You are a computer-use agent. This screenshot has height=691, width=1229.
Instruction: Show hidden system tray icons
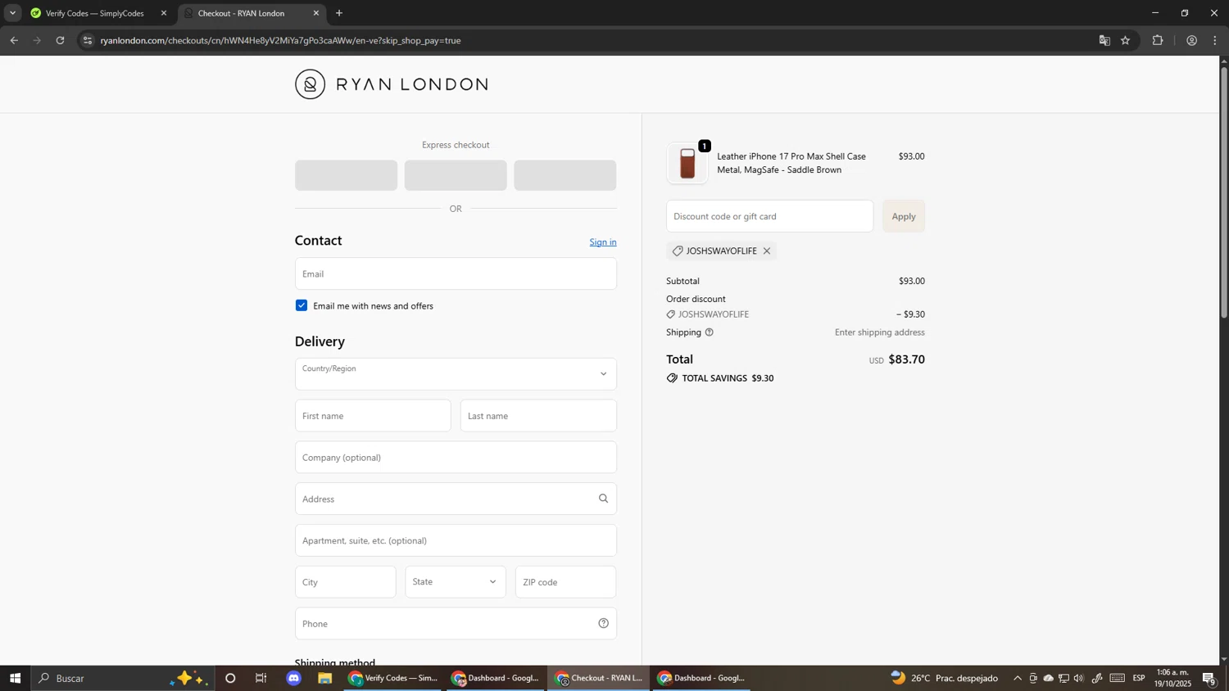1018,678
